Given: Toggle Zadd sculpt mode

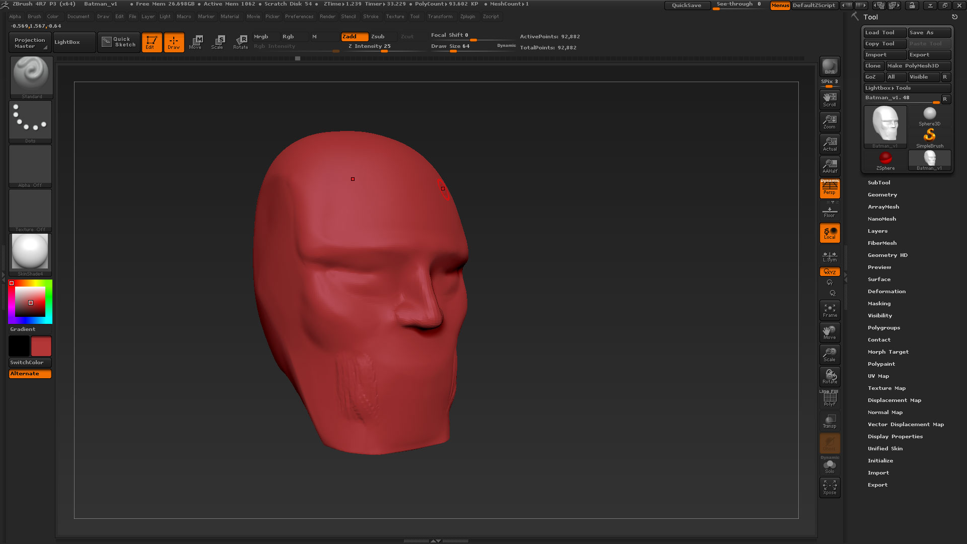Looking at the screenshot, I should pyautogui.click(x=355, y=37).
